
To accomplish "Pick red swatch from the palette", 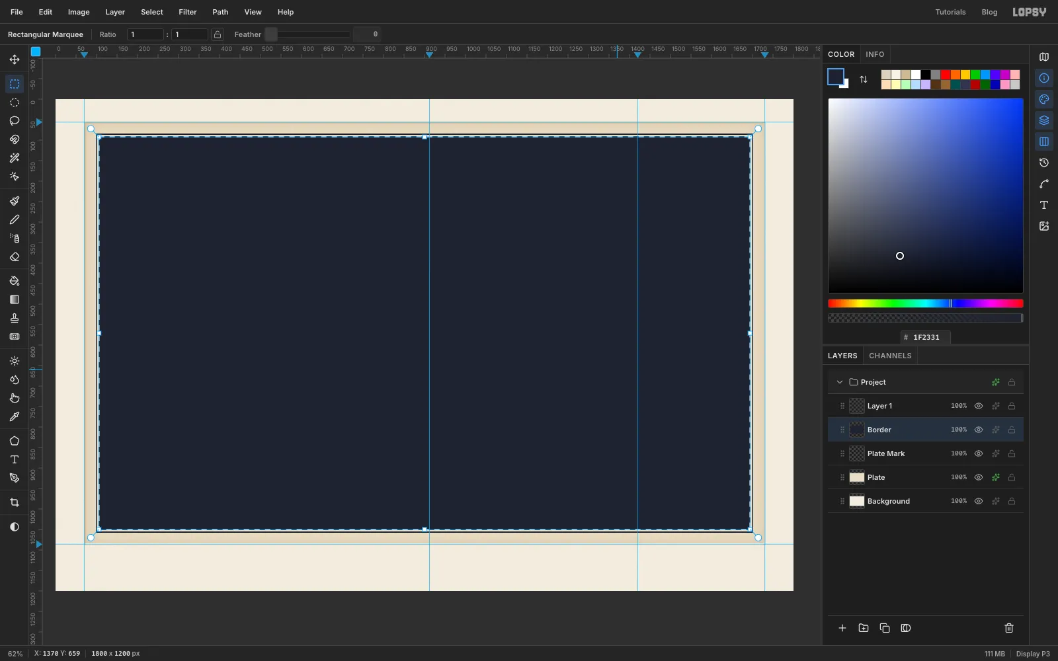I will (946, 75).
